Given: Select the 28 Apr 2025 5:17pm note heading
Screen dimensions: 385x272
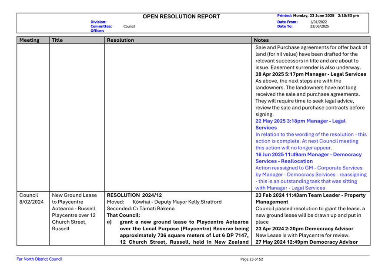Looking at the screenshot, I should point(311,74).
